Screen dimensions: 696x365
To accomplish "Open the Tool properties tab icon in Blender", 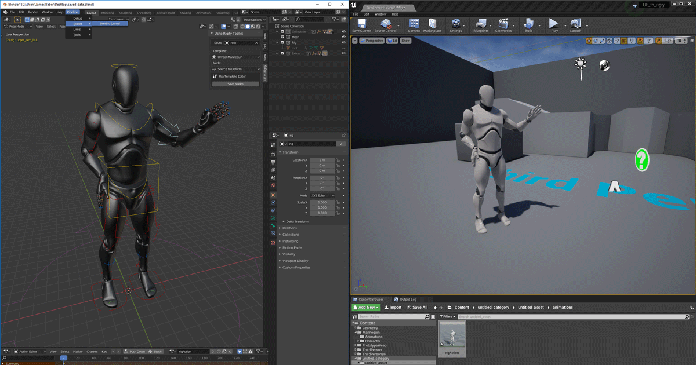I will 273,144.
